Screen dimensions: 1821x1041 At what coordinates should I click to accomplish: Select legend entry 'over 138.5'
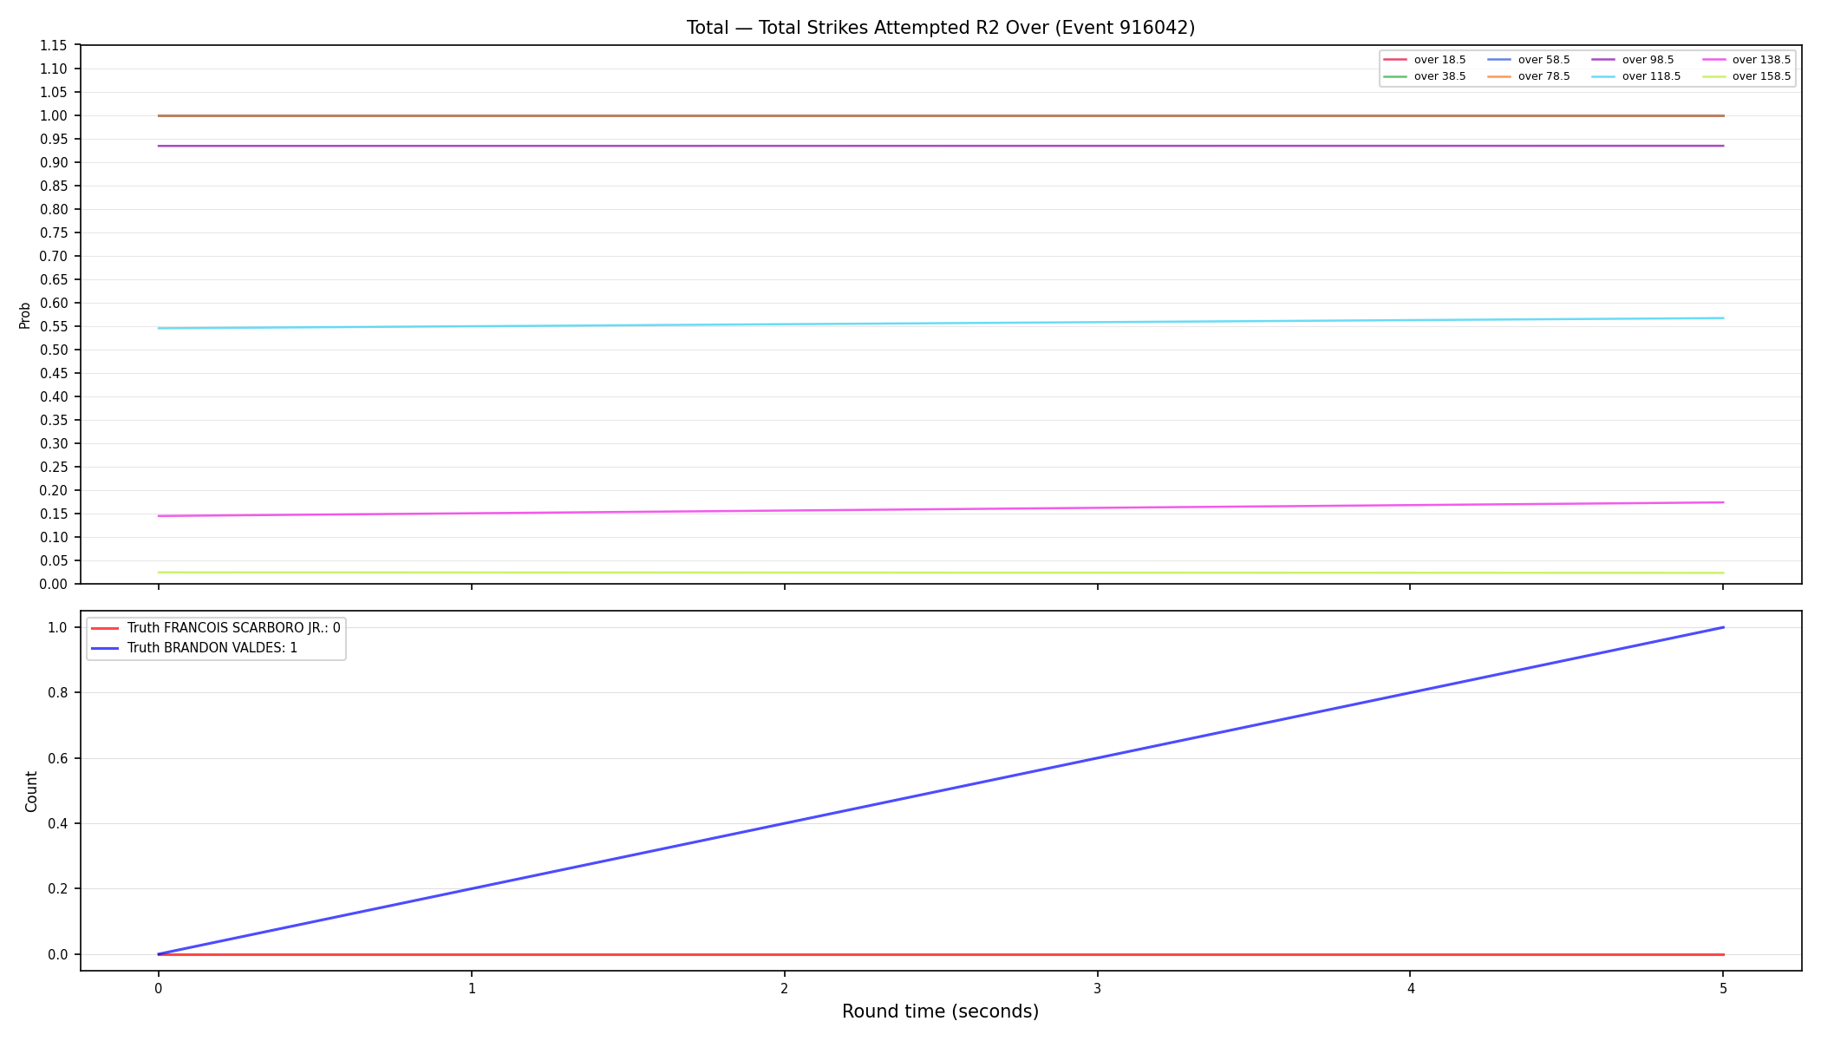[1746, 60]
